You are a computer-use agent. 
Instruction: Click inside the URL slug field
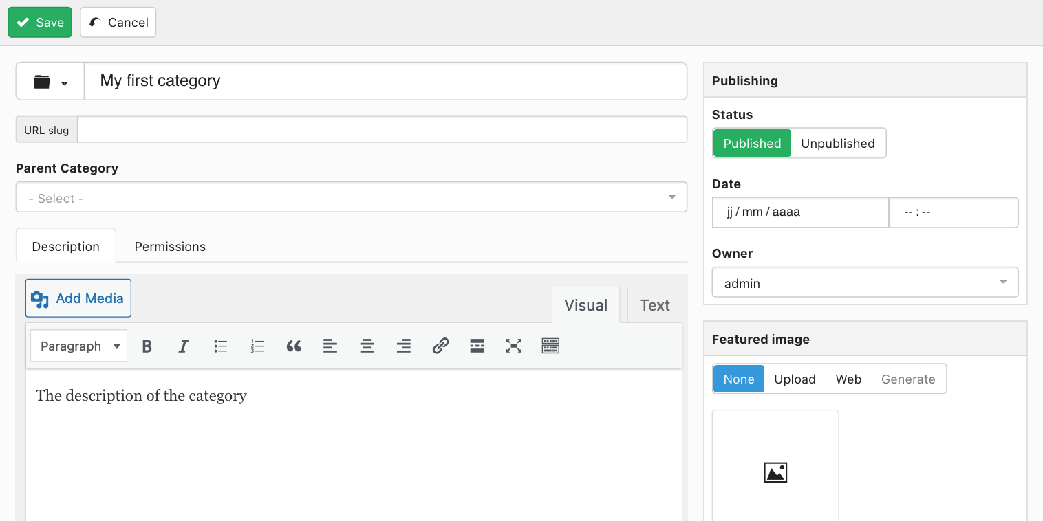[x=382, y=129]
